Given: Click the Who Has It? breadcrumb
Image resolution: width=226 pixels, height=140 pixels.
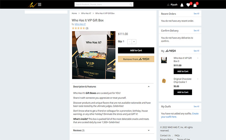Looking at the screenshot, I should (x=86, y=14).
